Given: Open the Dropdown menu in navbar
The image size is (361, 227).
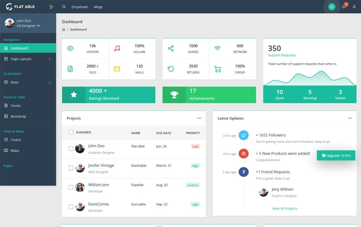Looking at the screenshot, I should coord(79,6).
